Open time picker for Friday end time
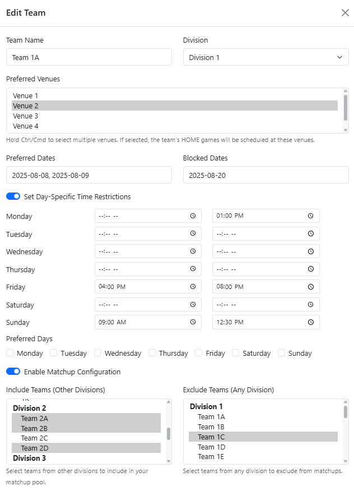The width and height of the screenshot is (354, 495). pyautogui.click(x=310, y=287)
